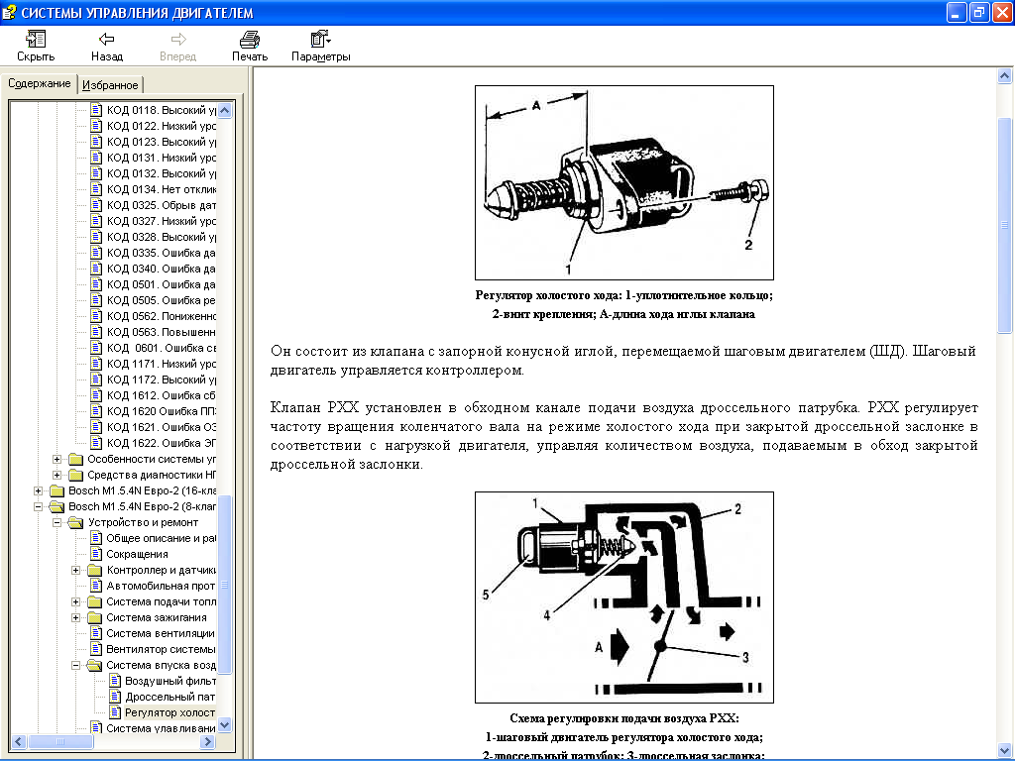Viewport: 1015px width, 761px height.
Task: Open the Дроссельный пат topic
Action: [170, 697]
